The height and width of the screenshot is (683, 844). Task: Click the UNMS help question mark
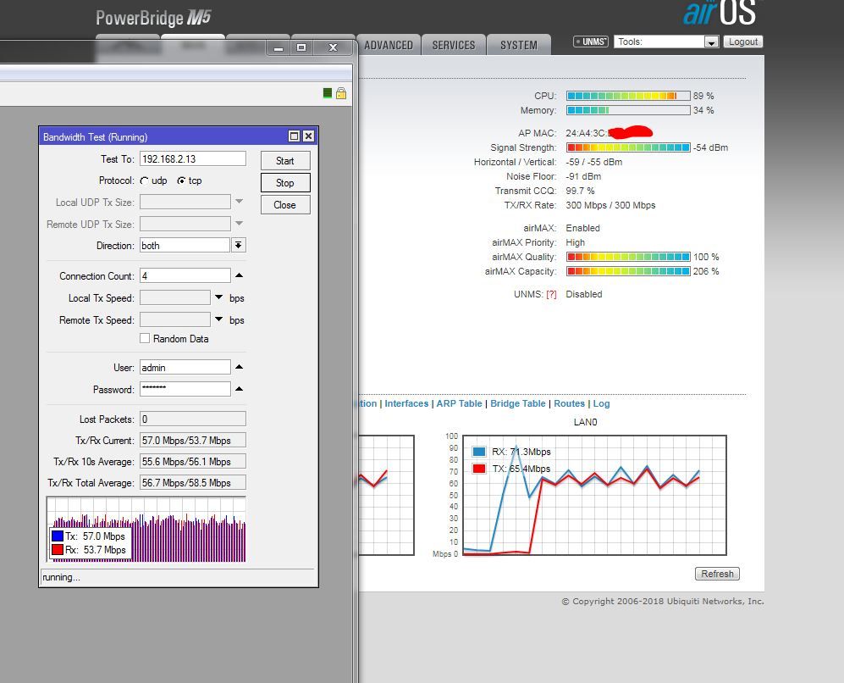pos(551,294)
